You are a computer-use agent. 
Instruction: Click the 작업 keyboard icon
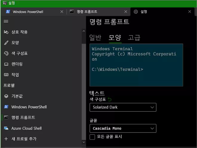pyautogui.click(x=6, y=75)
